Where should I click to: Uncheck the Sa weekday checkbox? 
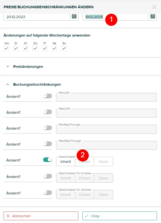coord(54,48)
